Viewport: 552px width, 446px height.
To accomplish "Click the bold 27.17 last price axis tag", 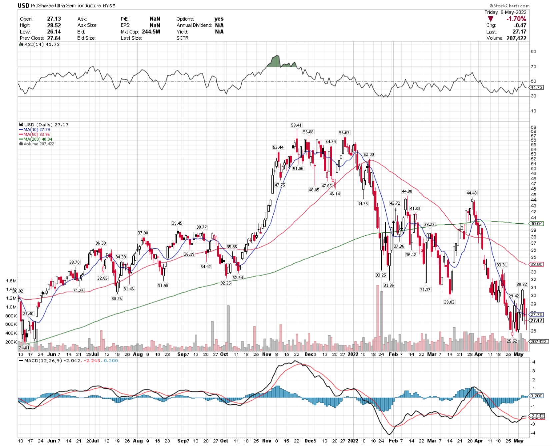I will [x=536, y=321].
